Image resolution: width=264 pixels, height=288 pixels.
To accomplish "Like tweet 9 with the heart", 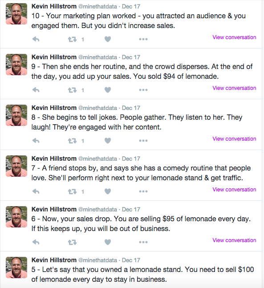I will point(108,90).
